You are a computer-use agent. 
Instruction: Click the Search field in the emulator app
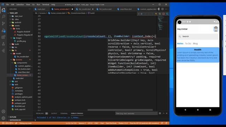pyautogui.click(x=198, y=37)
